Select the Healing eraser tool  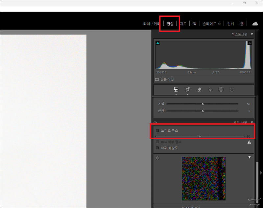199,90
